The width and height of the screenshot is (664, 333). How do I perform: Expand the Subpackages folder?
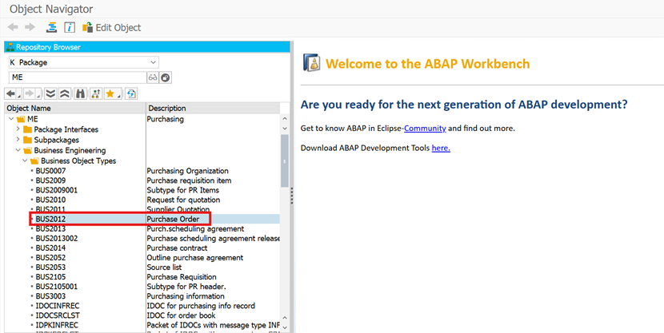(18, 139)
